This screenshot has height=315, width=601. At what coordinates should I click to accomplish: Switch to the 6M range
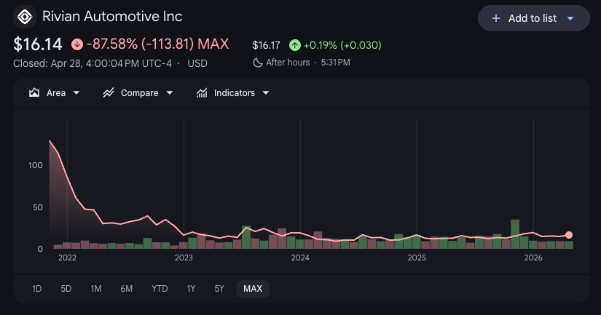pos(127,289)
